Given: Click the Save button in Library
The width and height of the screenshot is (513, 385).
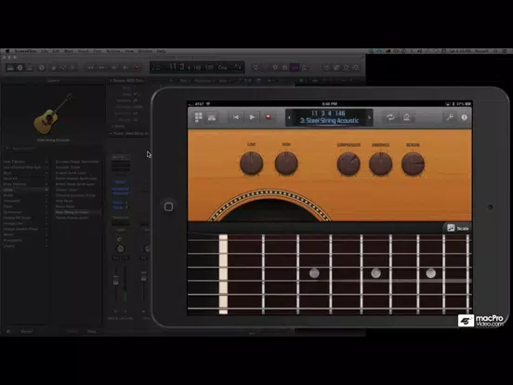Looking at the screenshot, I should point(92,331).
